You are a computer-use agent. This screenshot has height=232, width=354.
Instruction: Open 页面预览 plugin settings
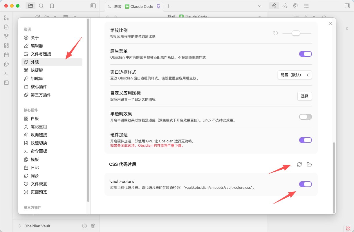point(52,192)
